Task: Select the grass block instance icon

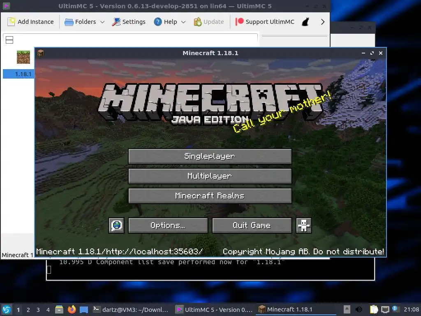Action: (x=23, y=57)
